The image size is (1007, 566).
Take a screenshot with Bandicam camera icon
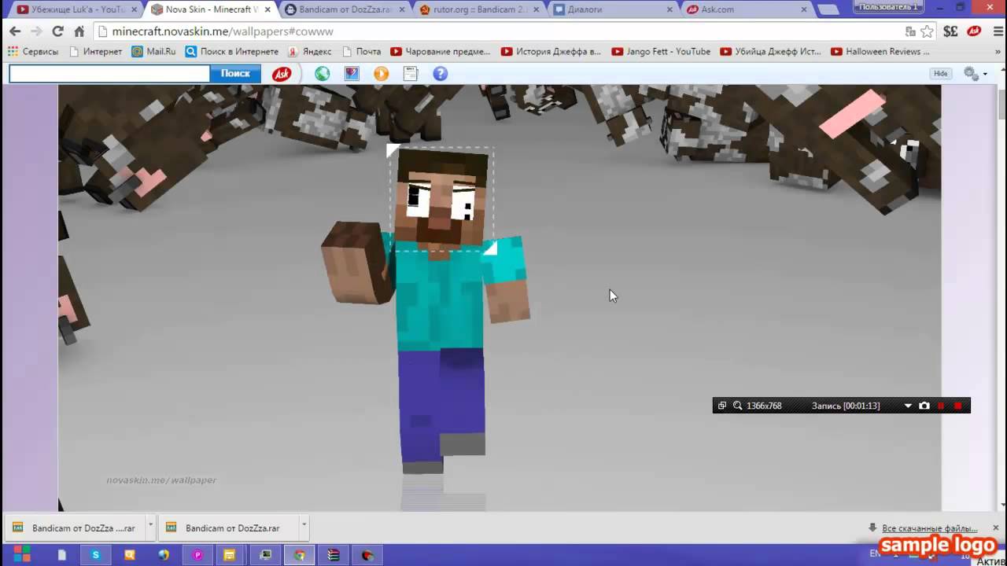(x=924, y=406)
